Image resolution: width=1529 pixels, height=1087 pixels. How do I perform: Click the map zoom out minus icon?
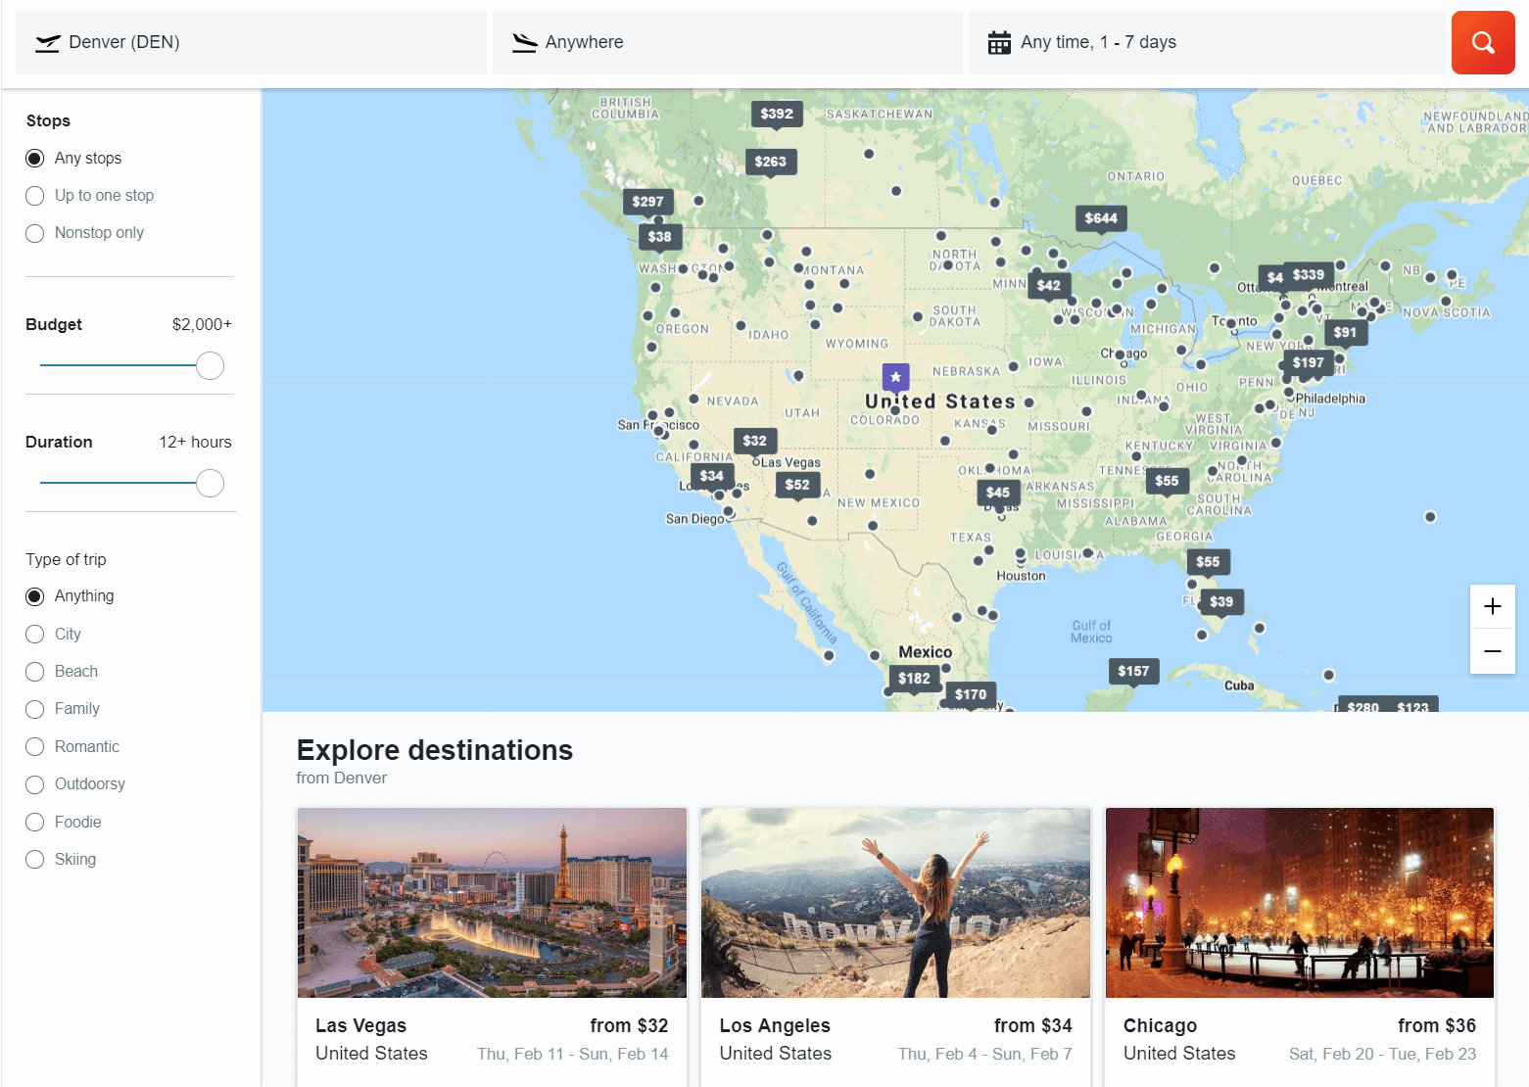pos(1492,651)
